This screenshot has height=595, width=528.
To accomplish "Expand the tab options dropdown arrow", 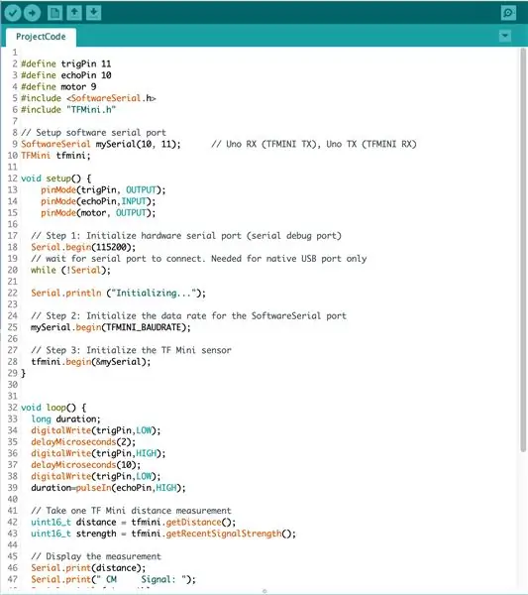I will click(505, 36).
